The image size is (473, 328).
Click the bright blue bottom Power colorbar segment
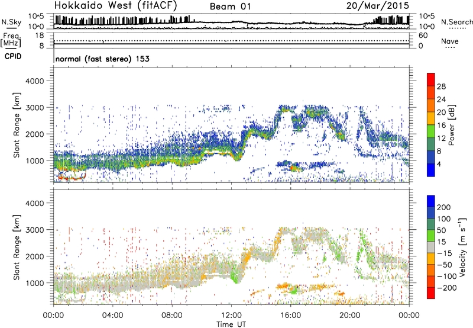(431, 170)
